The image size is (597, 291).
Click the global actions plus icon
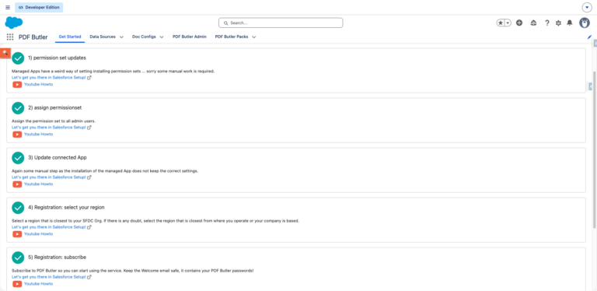[519, 23]
